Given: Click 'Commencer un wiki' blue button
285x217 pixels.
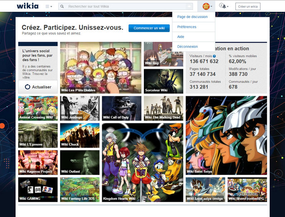Looking at the screenshot, I should coord(149,28).
